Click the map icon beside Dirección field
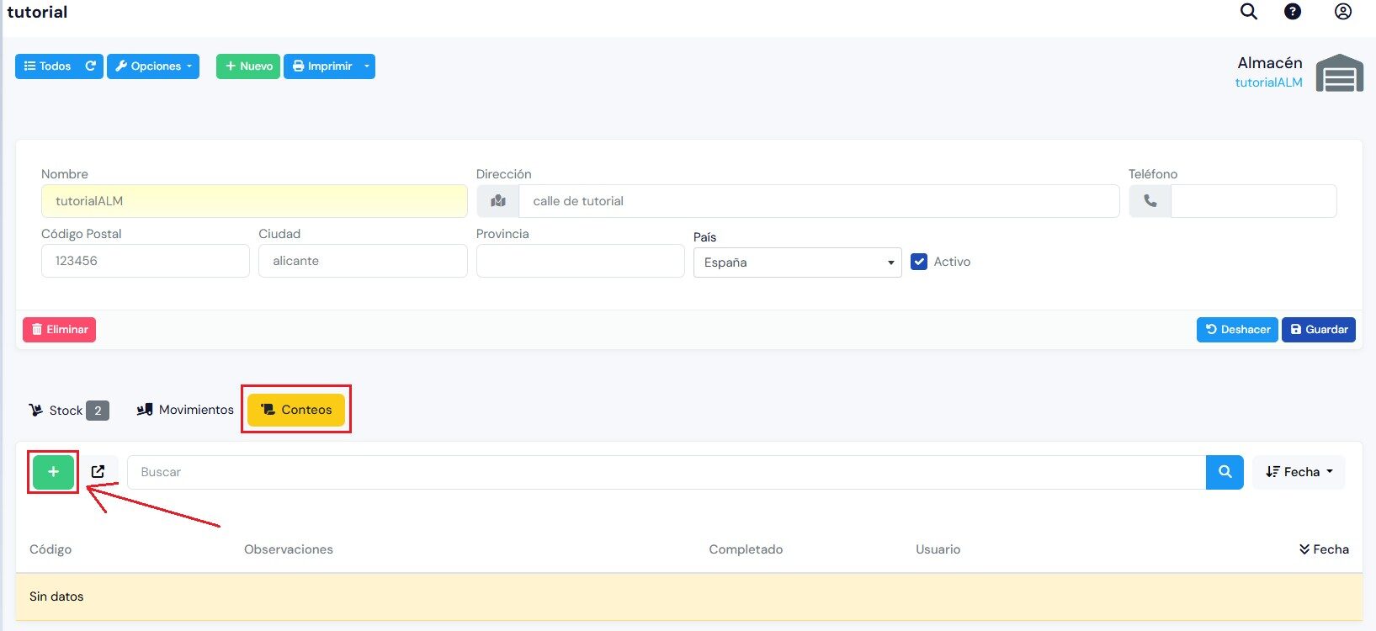The height and width of the screenshot is (631, 1376). click(498, 201)
